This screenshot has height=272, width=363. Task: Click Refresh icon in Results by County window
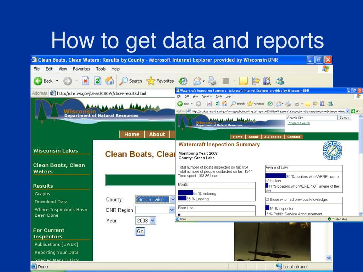point(98,81)
